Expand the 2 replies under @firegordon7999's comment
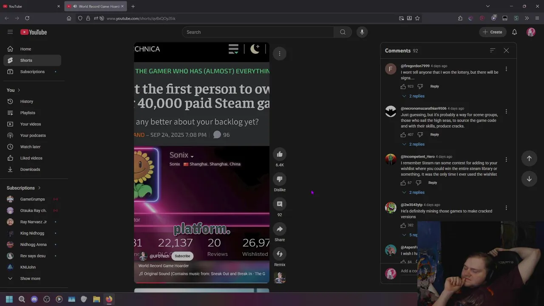Viewport: 544px width, 306px height. [413, 96]
